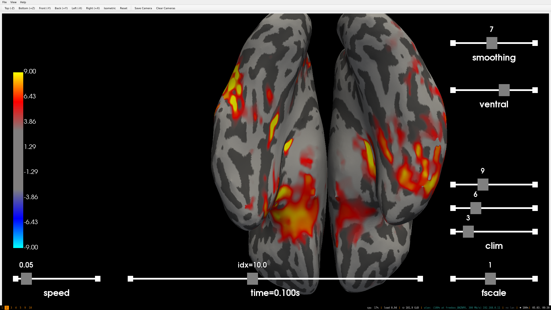Click the smoothing slider handle

[492, 43]
